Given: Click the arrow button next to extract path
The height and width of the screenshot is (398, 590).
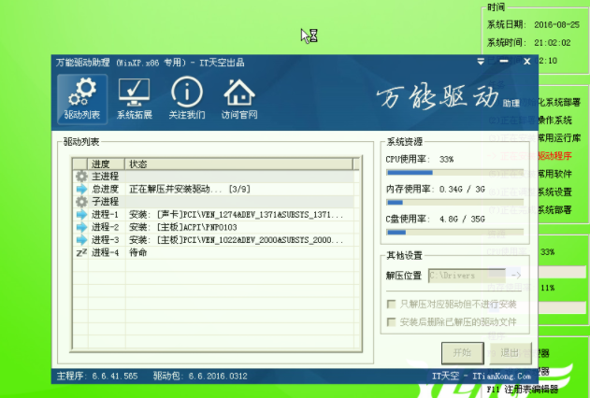Looking at the screenshot, I should click(x=513, y=276).
